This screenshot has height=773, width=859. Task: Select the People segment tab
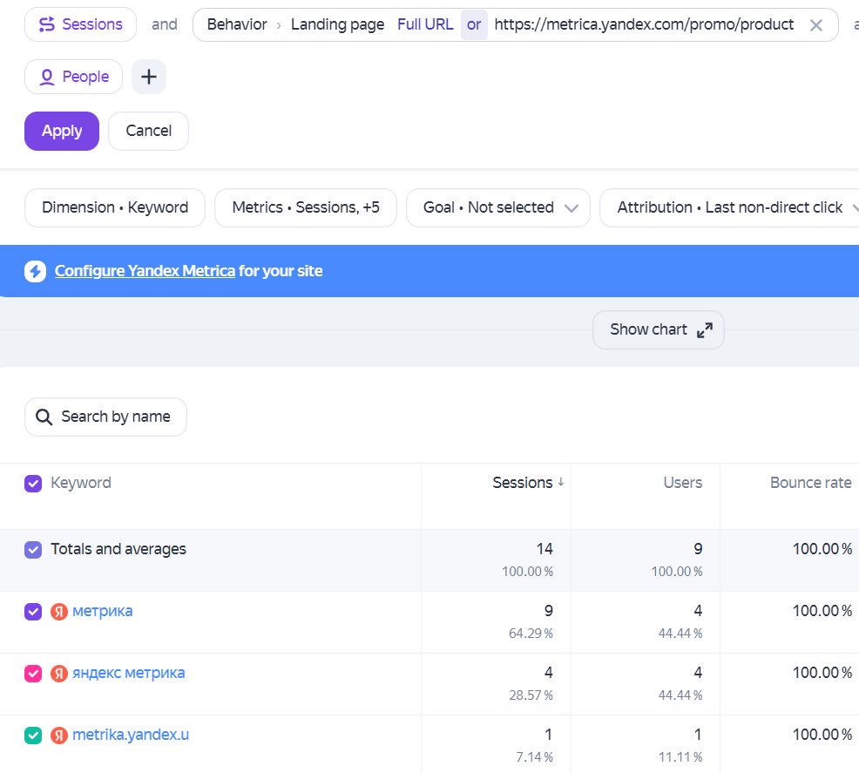click(73, 77)
